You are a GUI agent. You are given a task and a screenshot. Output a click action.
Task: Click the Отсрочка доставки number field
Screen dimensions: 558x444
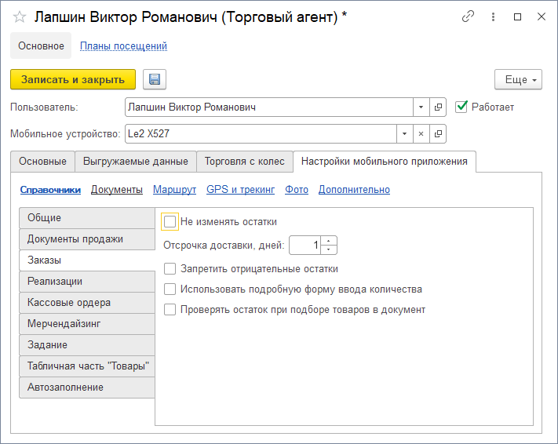(305, 245)
